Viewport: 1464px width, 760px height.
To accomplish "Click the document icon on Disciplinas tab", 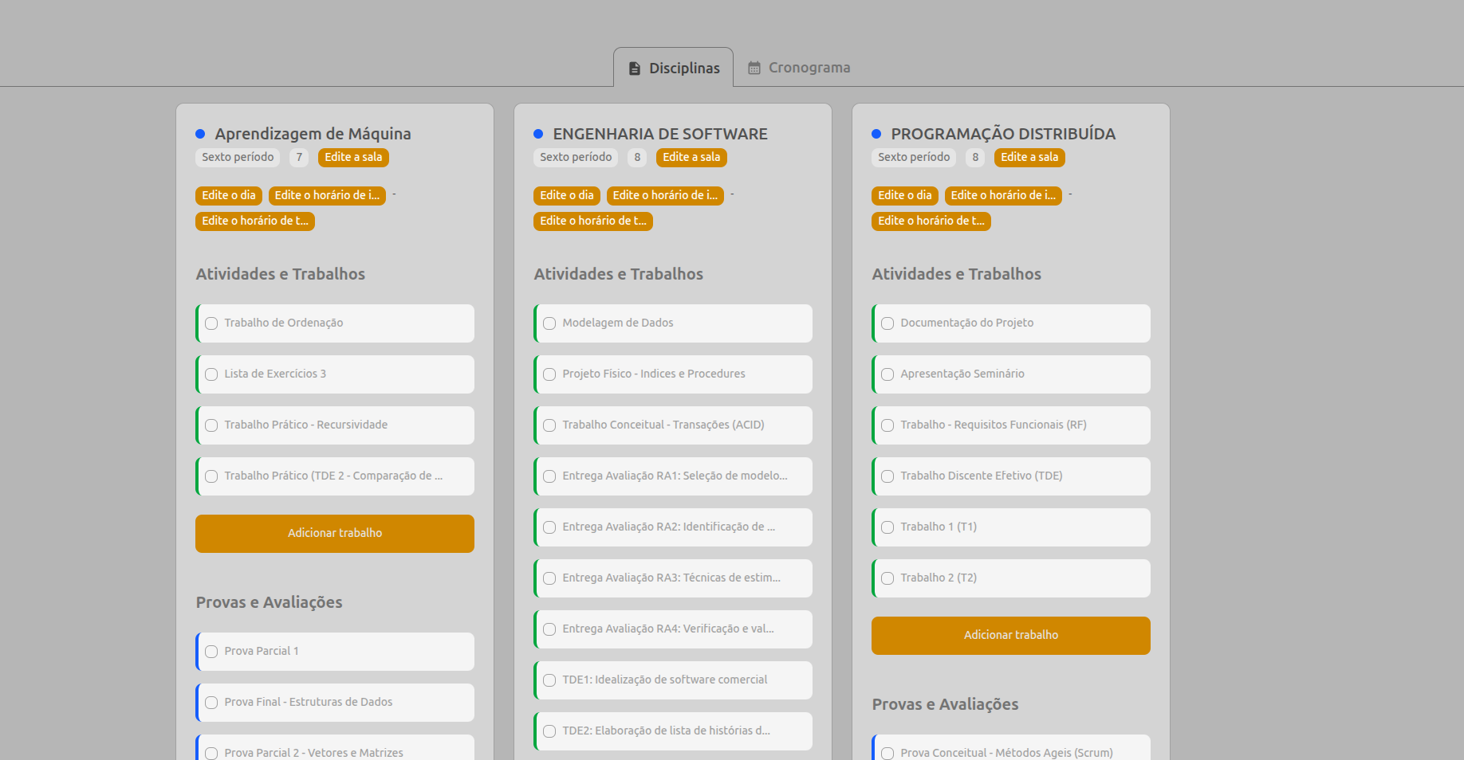I will 635,69.
